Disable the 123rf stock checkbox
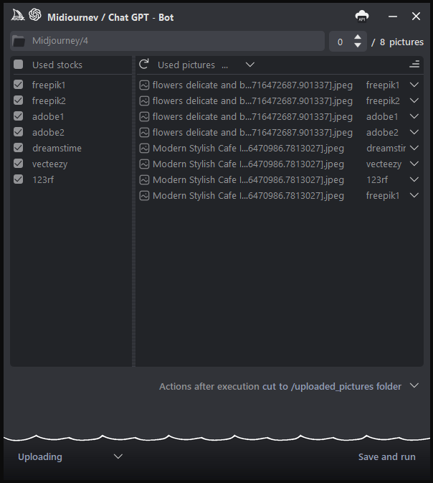 (x=19, y=180)
